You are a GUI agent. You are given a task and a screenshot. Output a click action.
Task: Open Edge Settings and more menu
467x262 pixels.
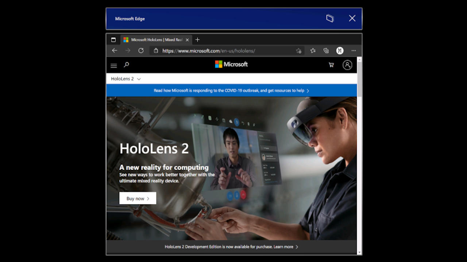(x=353, y=51)
